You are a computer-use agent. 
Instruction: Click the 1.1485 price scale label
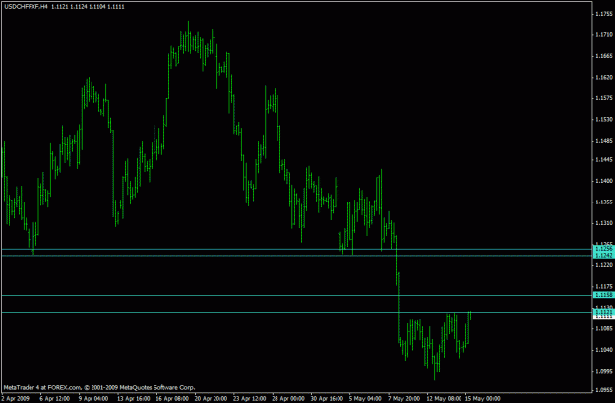[x=604, y=141]
